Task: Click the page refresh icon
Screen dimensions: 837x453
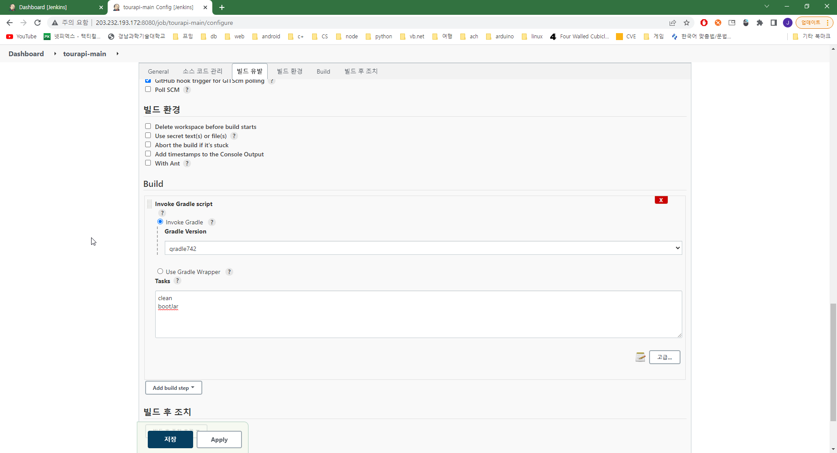Action: pyautogui.click(x=37, y=23)
